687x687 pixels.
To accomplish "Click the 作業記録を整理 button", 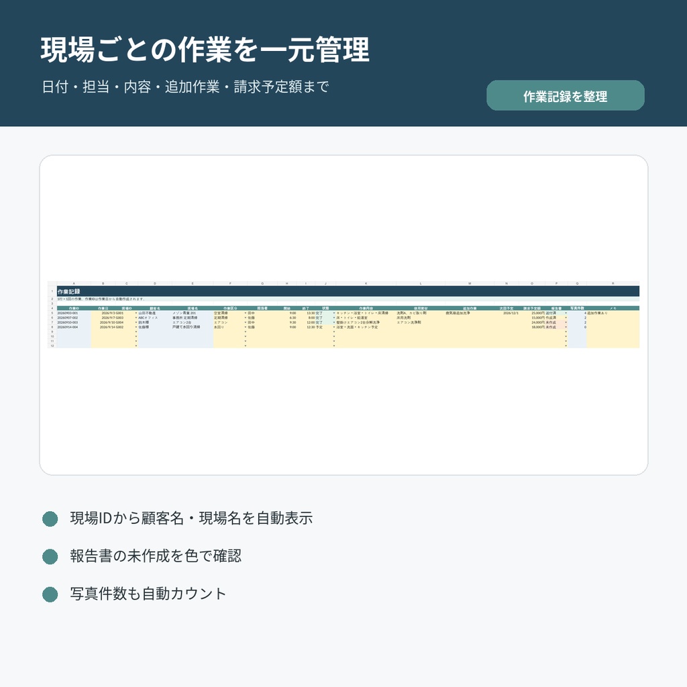I will pos(565,95).
